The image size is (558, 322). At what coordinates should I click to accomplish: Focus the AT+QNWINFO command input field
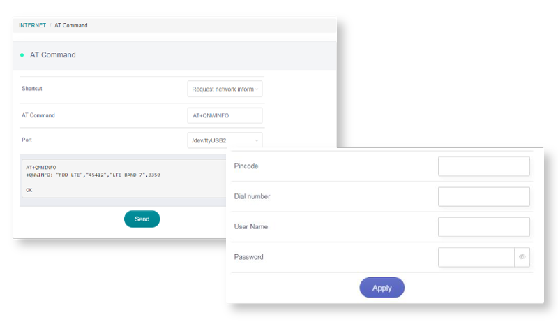coord(225,115)
